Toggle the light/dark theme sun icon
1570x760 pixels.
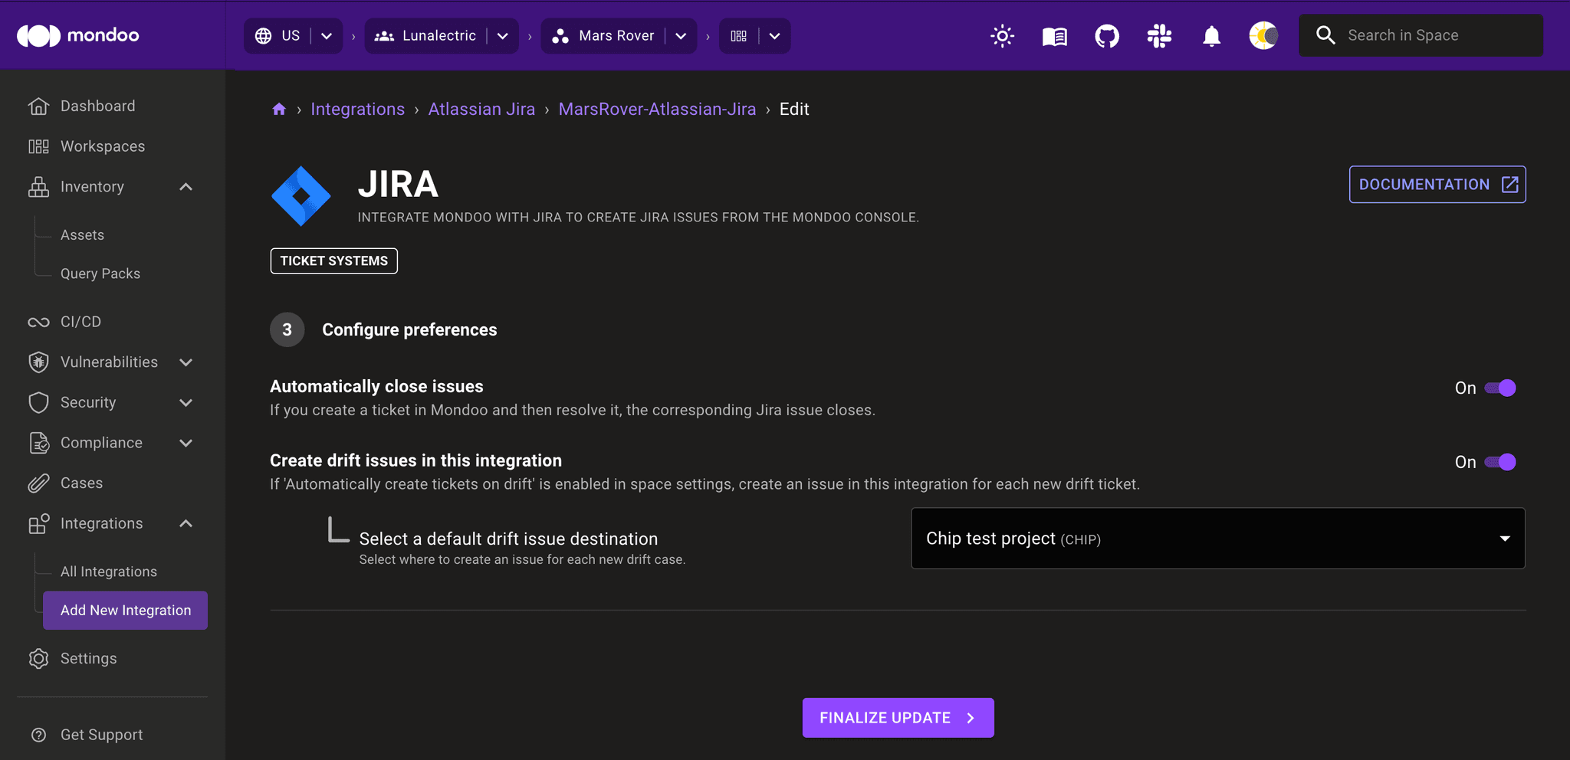point(1003,35)
